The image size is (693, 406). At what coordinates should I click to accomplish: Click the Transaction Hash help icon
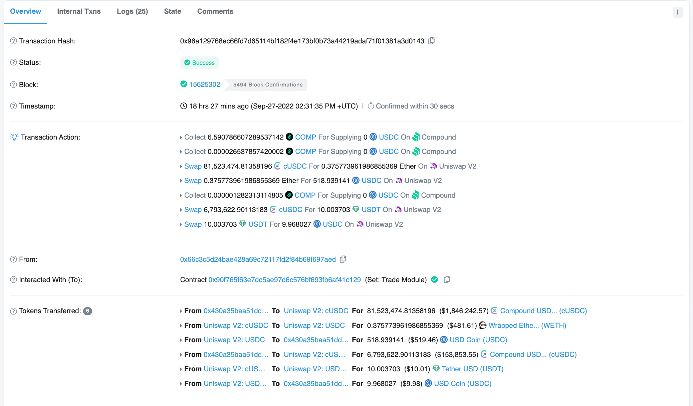click(13, 41)
